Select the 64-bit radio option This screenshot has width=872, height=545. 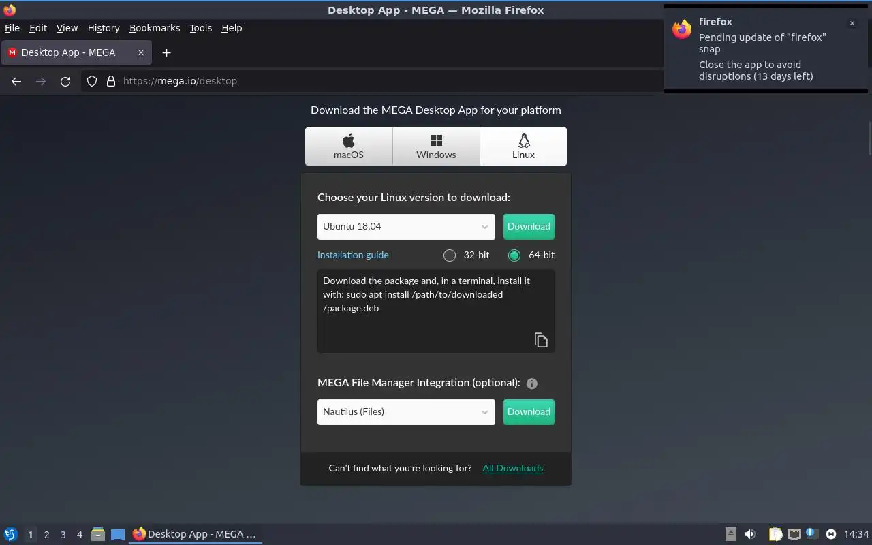(514, 255)
